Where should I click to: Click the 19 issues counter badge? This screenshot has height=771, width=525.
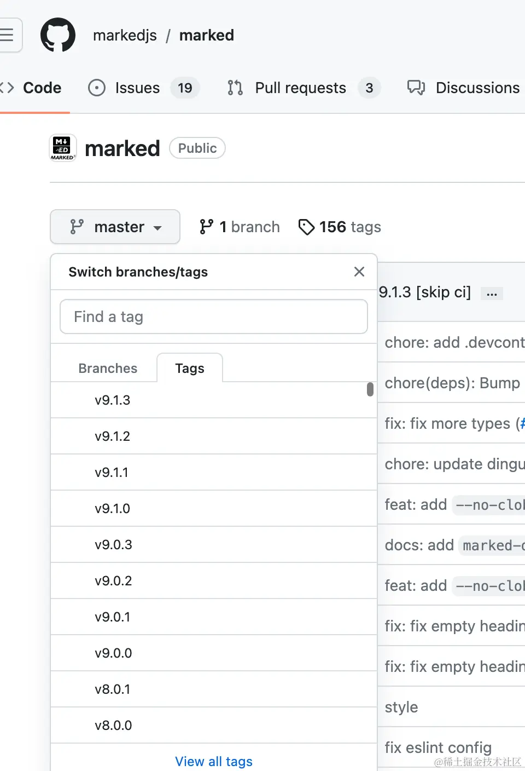coord(185,88)
